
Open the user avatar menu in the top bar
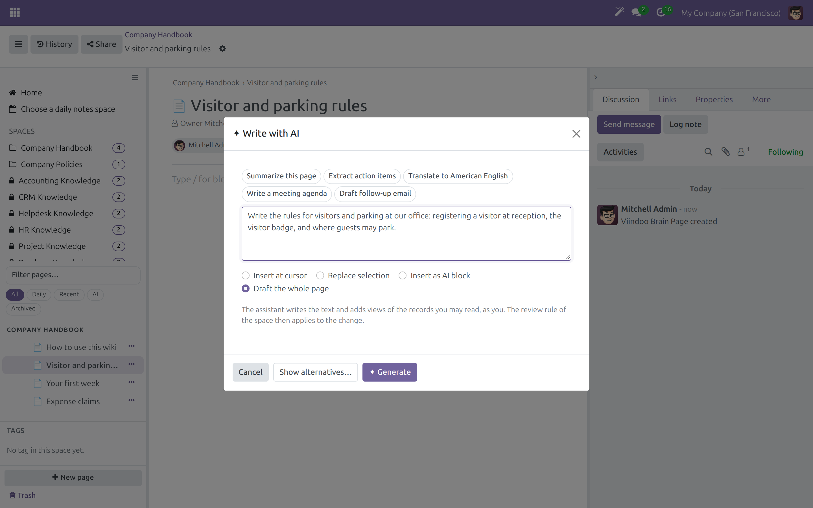[x=795, y=13]
